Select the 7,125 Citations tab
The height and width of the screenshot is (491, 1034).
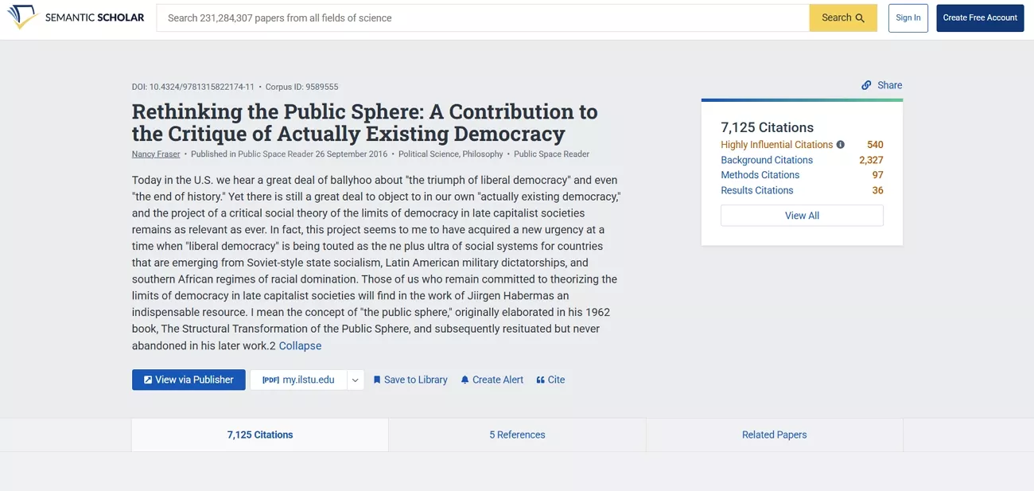(x=259, y=434)
